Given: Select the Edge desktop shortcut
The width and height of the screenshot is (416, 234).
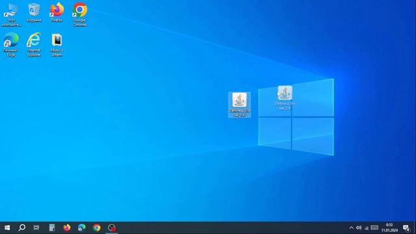Looking at the screenshot, I should tap(11, 45).
